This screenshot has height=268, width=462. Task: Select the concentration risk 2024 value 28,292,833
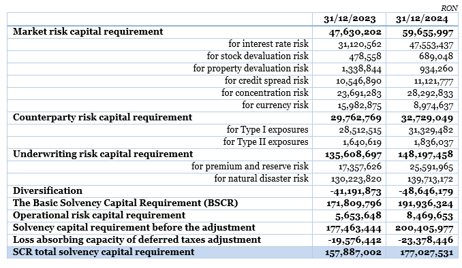tap(430, 93)
